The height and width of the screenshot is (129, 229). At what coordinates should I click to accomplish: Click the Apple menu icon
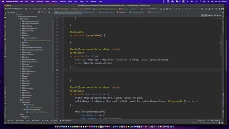pos(3,1)
